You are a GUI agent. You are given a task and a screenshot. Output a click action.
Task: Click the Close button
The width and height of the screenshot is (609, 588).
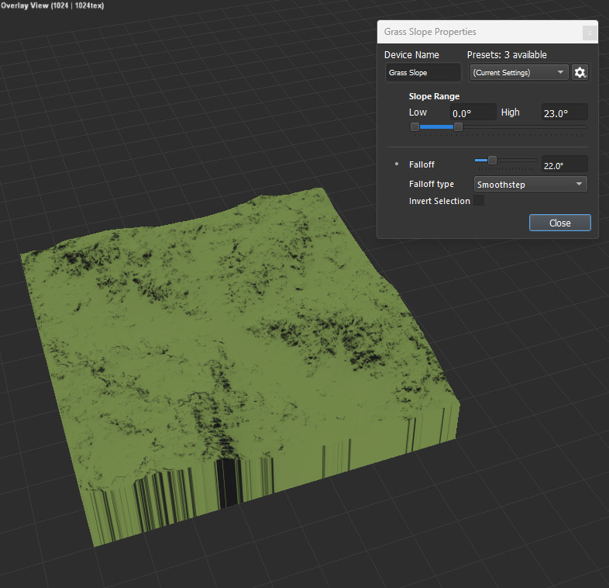click(559, 223)
